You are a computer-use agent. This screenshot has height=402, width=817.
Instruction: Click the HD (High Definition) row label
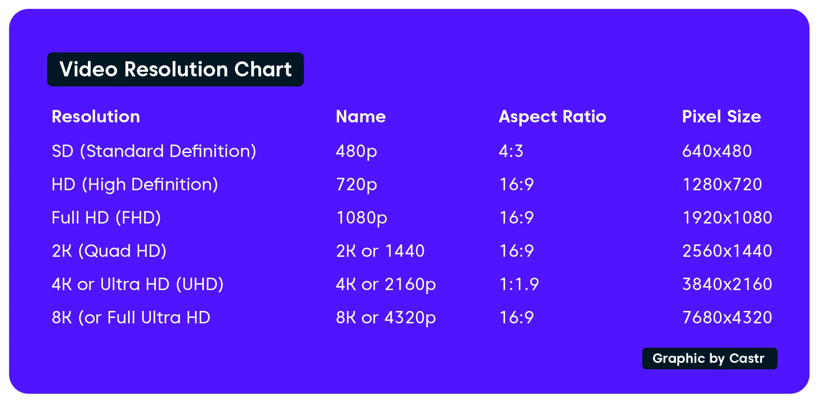click(x=135, y=185)
